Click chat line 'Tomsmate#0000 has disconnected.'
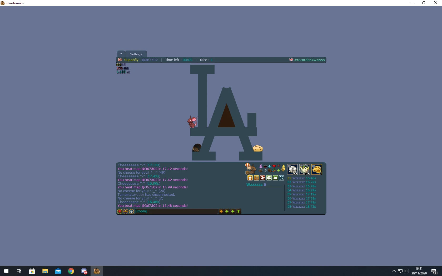 [x=146, y=195]
